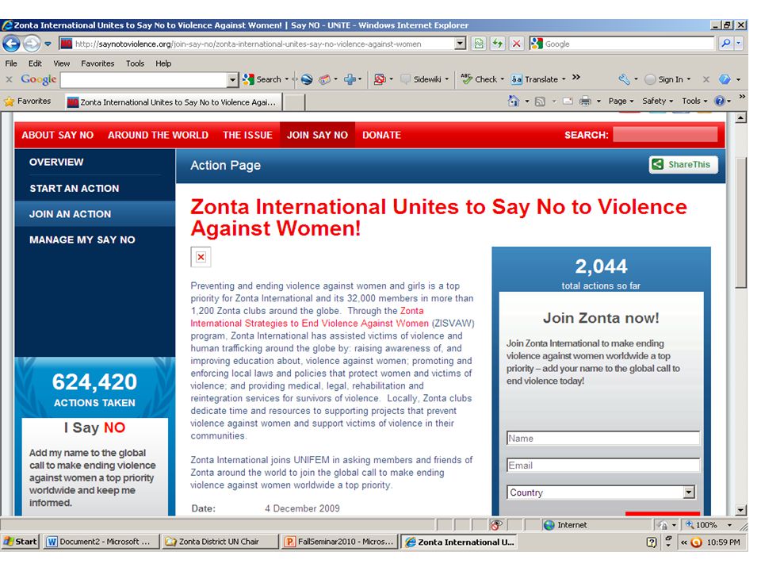
Task: Click the blue plus share icon on toolbar
Action: [x=350, y=79]
